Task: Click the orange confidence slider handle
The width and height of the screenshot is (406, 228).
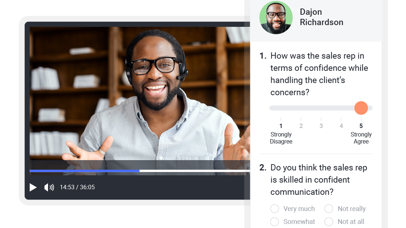Action: 361,108
